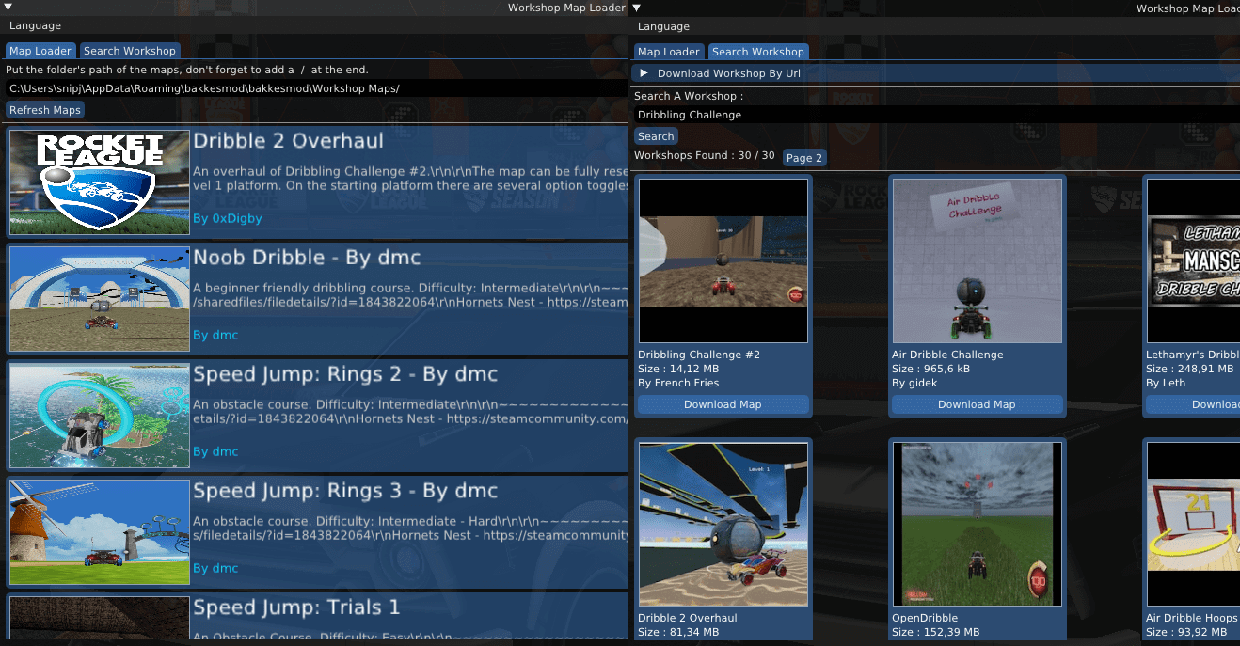Viewport: 1240px width, 646px height.
Task: Click the OpenDribble workshop preview image
Action: tap(977, 524)
